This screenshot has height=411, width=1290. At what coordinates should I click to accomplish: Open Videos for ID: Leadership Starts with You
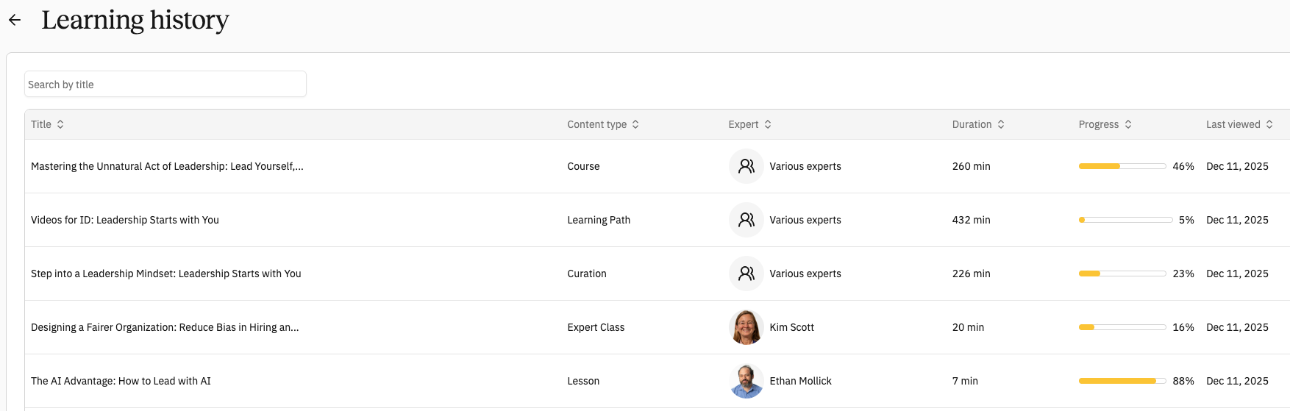[x=125, y=220]
